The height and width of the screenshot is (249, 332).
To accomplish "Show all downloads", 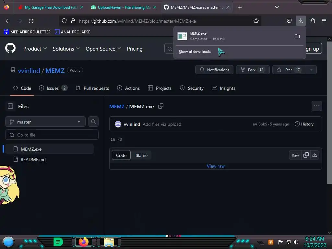I will [195, 52].
